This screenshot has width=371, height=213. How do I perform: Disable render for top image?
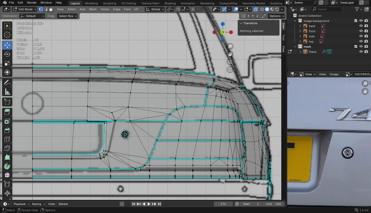coord(366,42)
